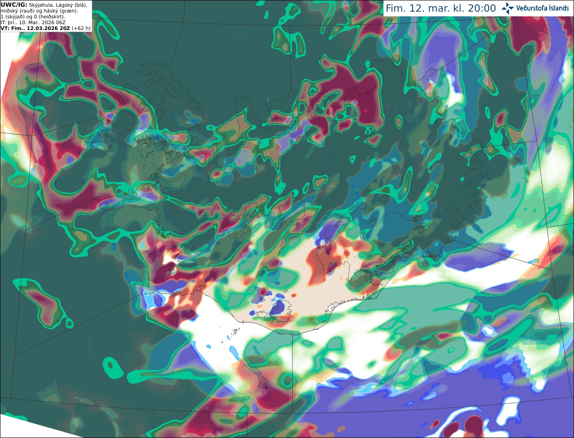
Task: Click the '1 (skýjað) og 0 (heiðskírt).' line
Action: click(33, 17)
